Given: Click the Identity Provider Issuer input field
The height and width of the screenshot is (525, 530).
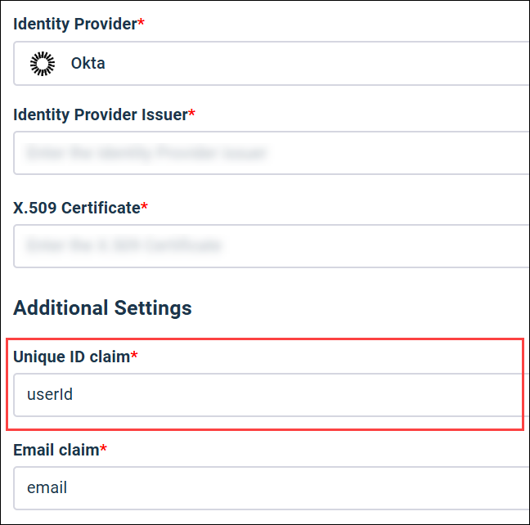Looking at the screenshot, I should 270,153.
